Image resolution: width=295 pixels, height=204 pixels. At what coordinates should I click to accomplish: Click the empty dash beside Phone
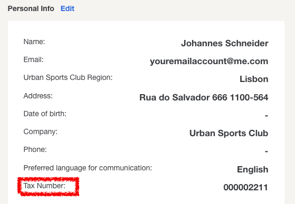[x=267, y=151]
